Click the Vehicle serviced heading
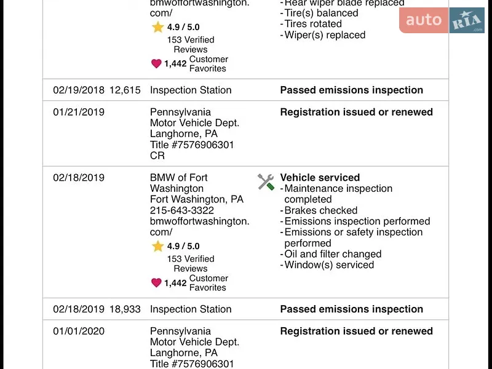 (x=320, y=178)
